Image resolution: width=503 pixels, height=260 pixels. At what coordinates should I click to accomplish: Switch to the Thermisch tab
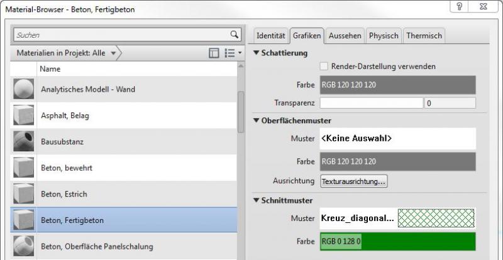tap(424, 36)
